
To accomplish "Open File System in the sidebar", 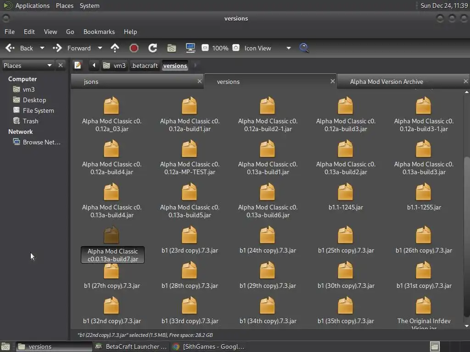I will (38, 110).
